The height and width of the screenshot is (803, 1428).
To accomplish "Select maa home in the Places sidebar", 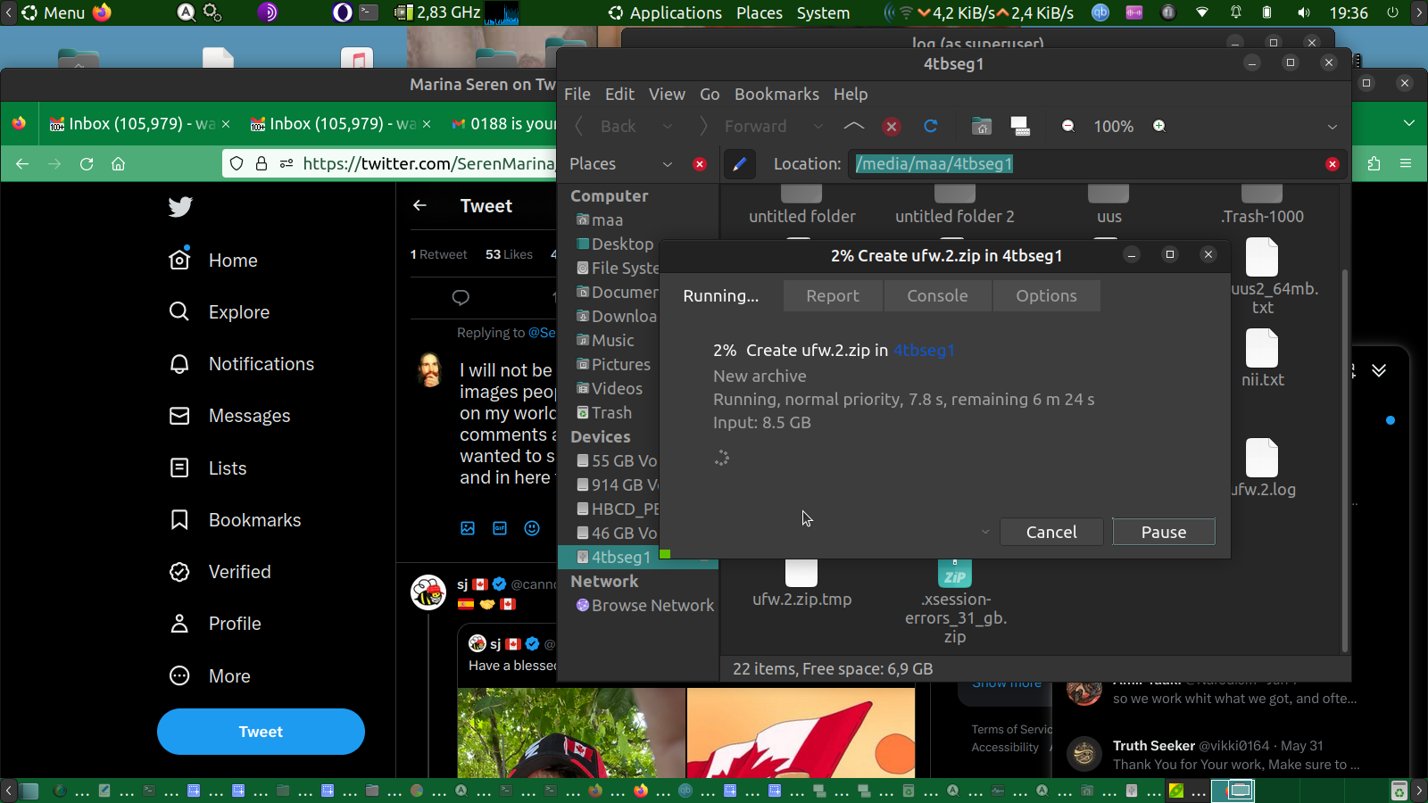I will pyautogui.click(x=607, y=220).
